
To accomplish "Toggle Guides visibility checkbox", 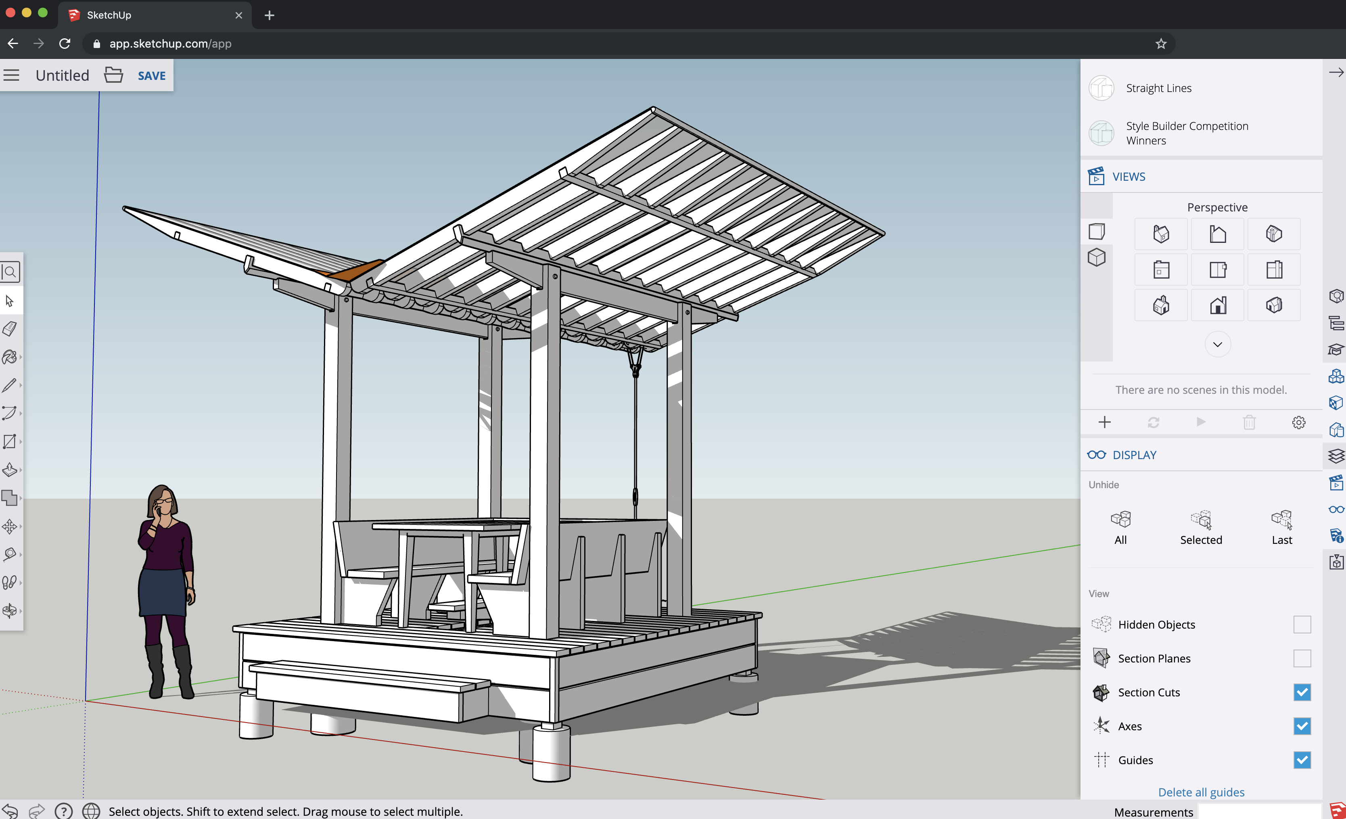I will [x=1302, y=759].
